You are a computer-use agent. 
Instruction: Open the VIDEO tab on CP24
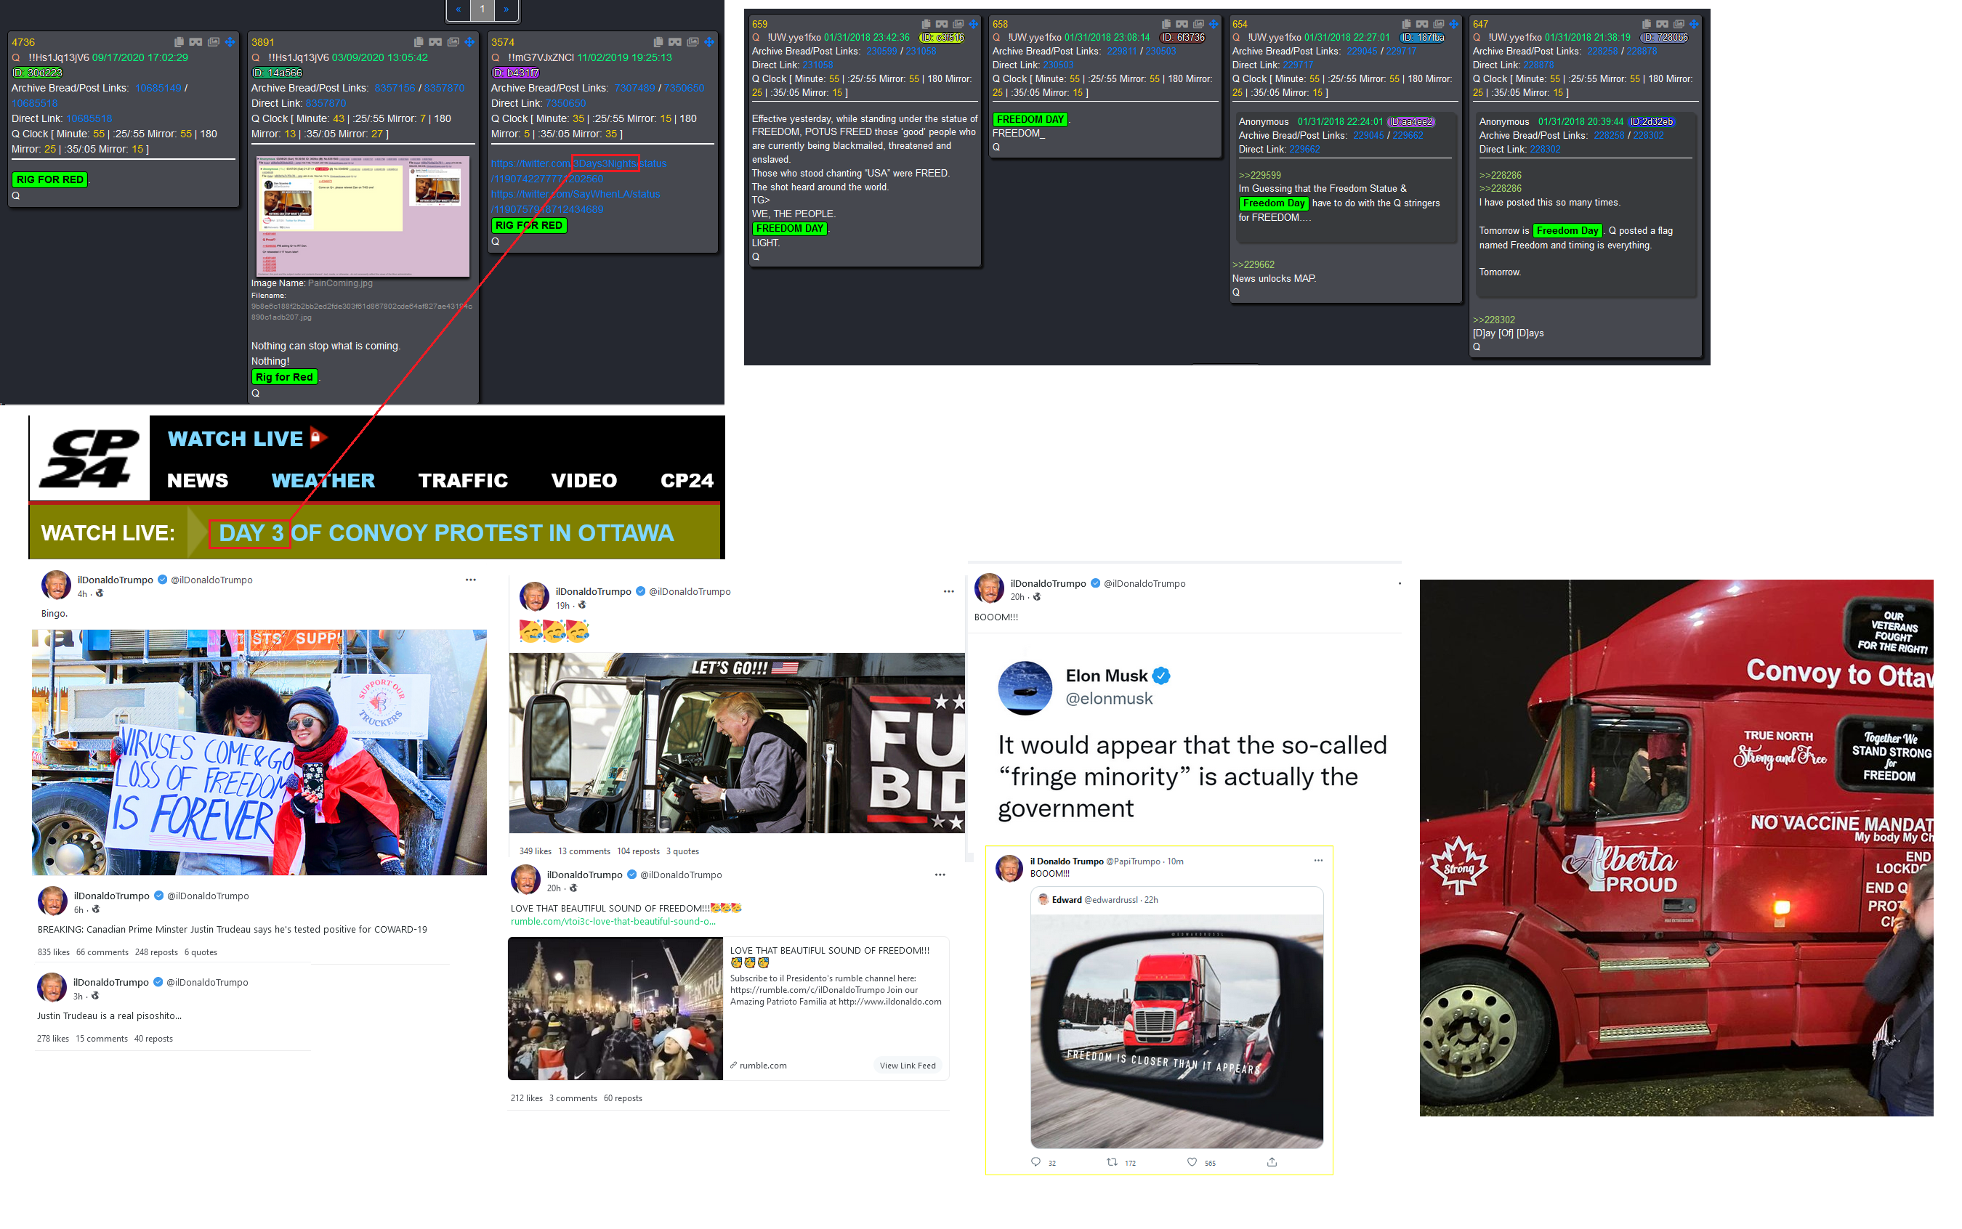tap(585, 481)
